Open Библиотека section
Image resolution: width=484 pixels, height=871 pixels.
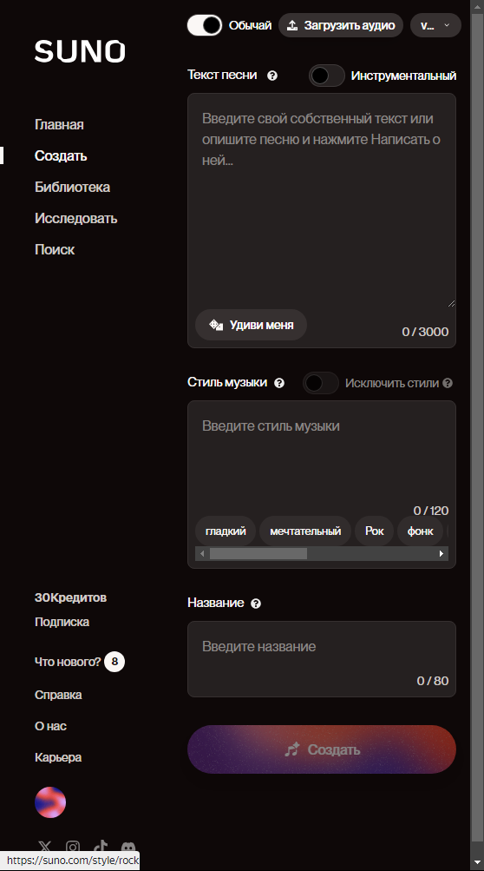click(x=72, y=187)
